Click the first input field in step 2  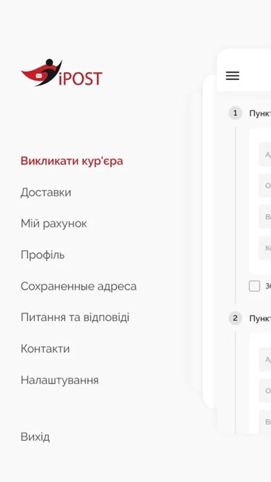[265, 359]
